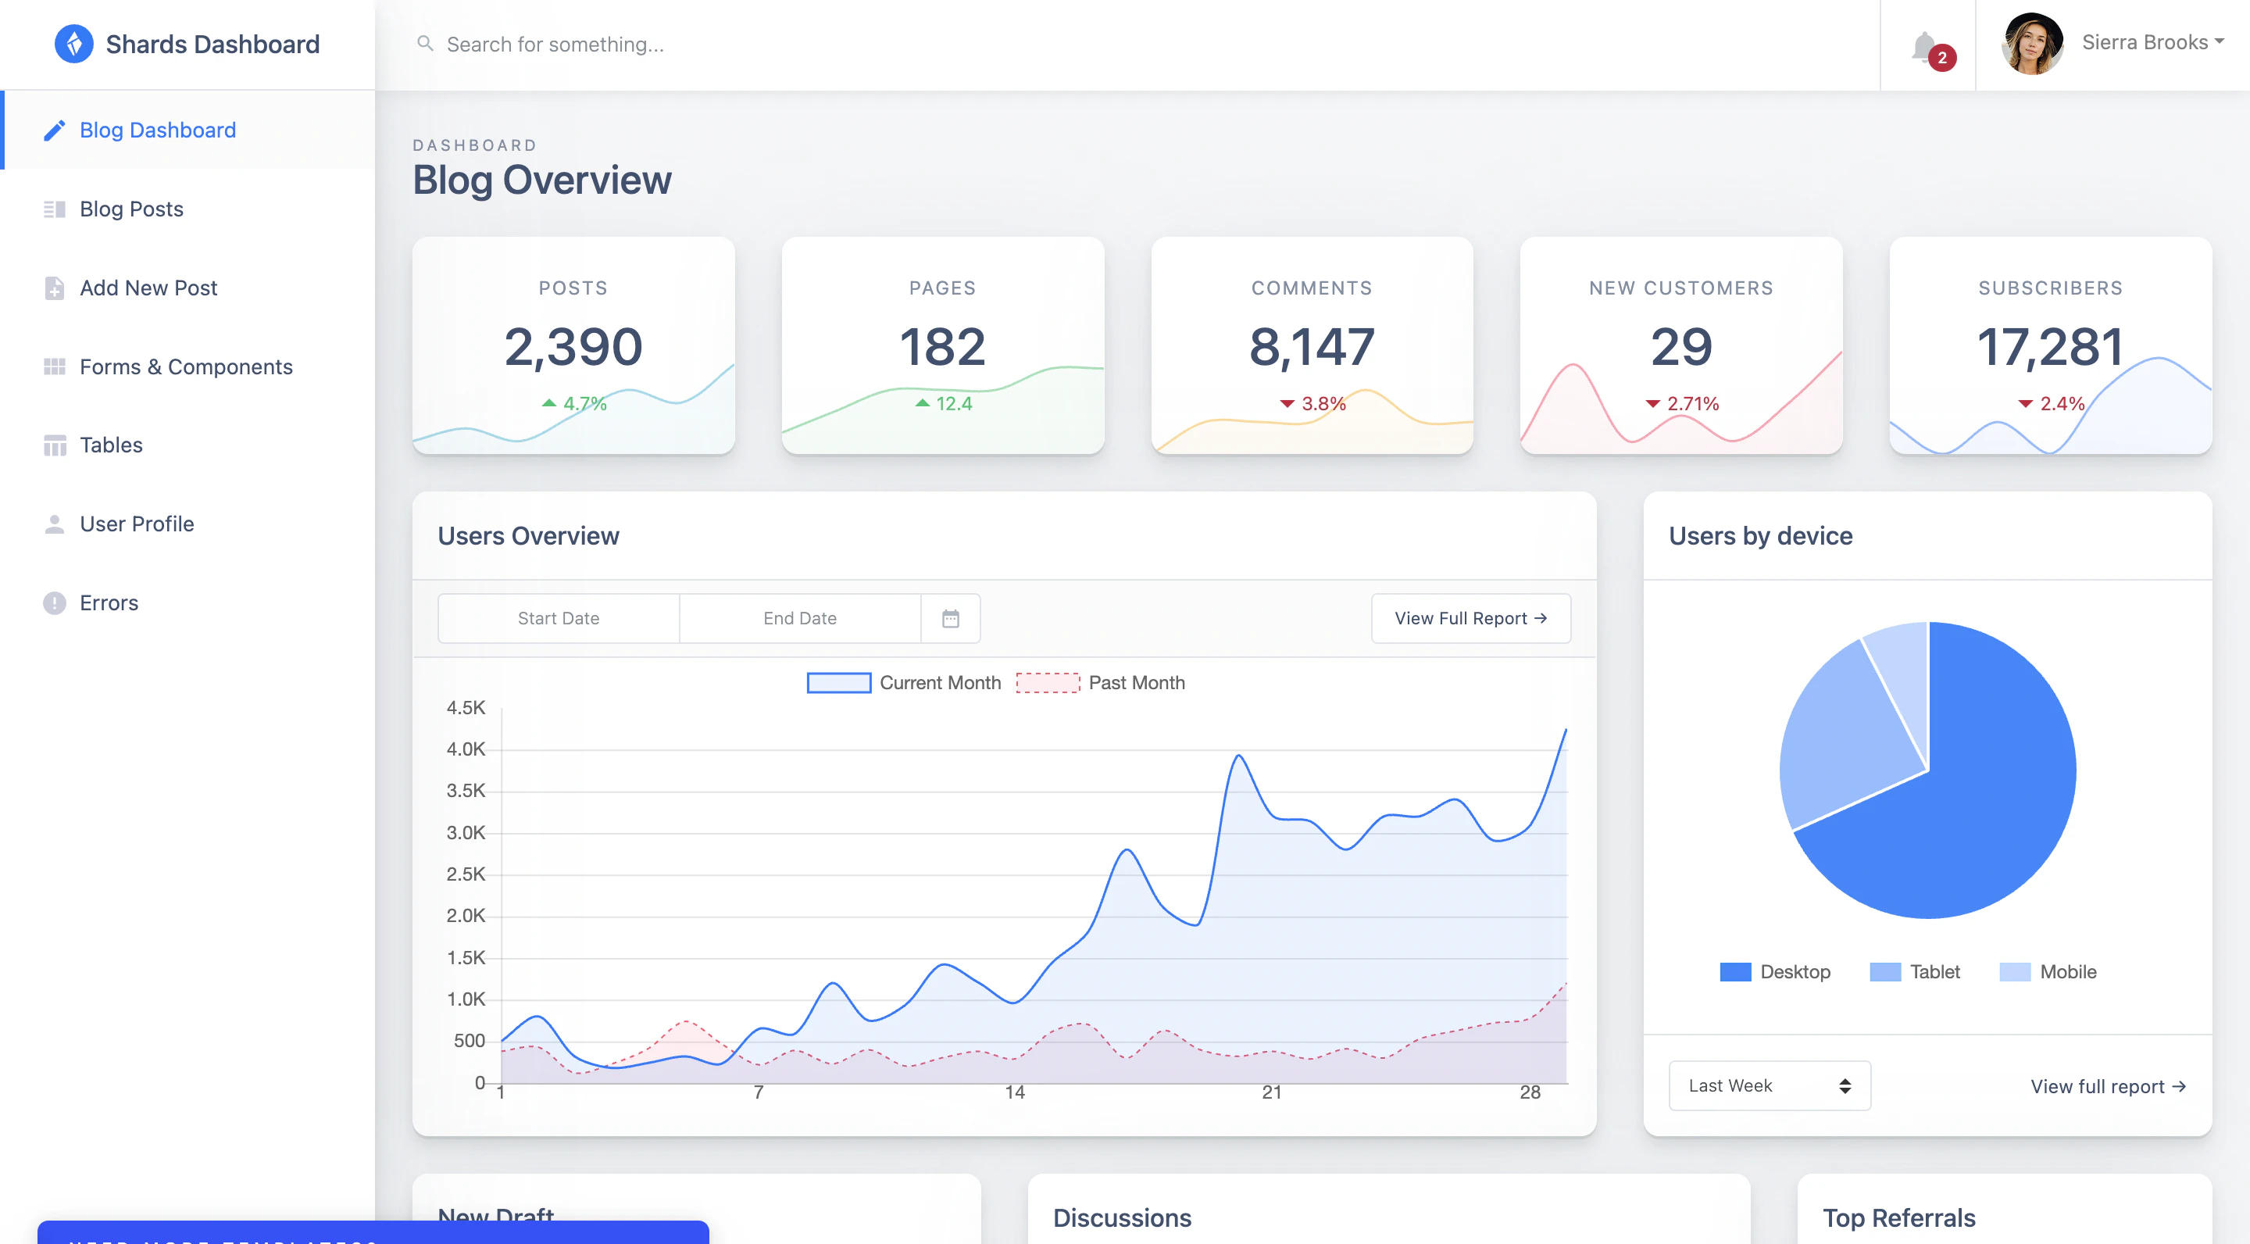Click the Subscribers 17,281 stat card
This screenshot has height=1244, width=2250.
click(x=2050, y=345)
